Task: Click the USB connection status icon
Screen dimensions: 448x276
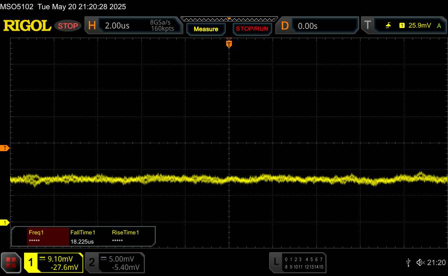Action: (x=408, y=262)
